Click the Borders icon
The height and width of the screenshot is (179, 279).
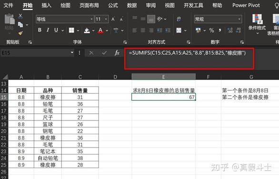[71, 30]
